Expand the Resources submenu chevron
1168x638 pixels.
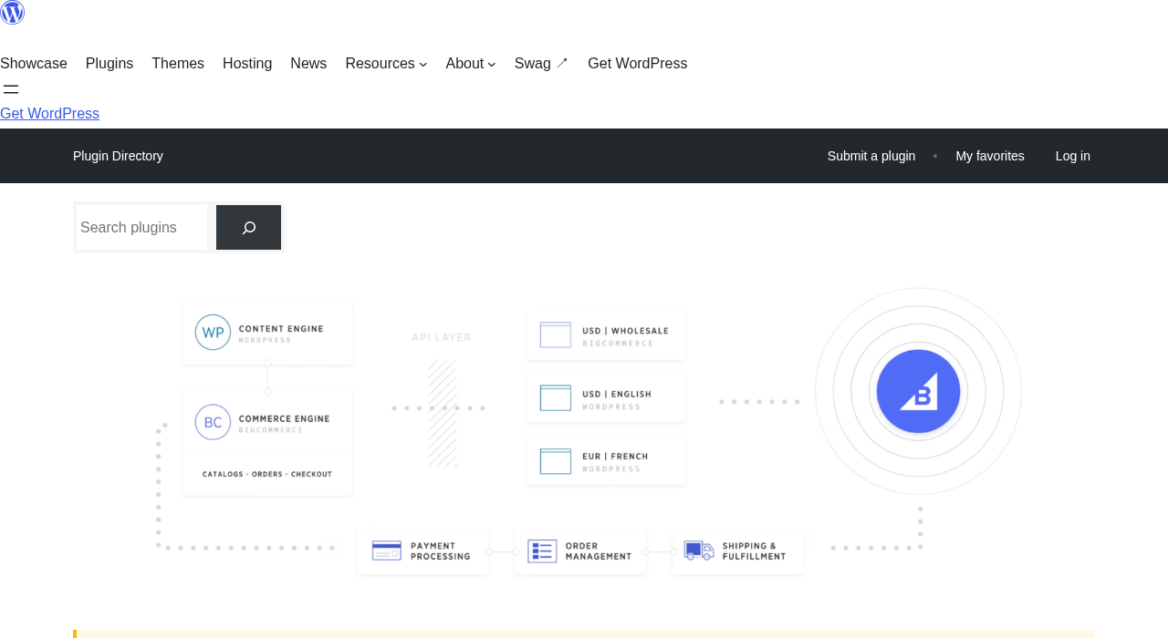pyautogui.click(x=423, y=65)
